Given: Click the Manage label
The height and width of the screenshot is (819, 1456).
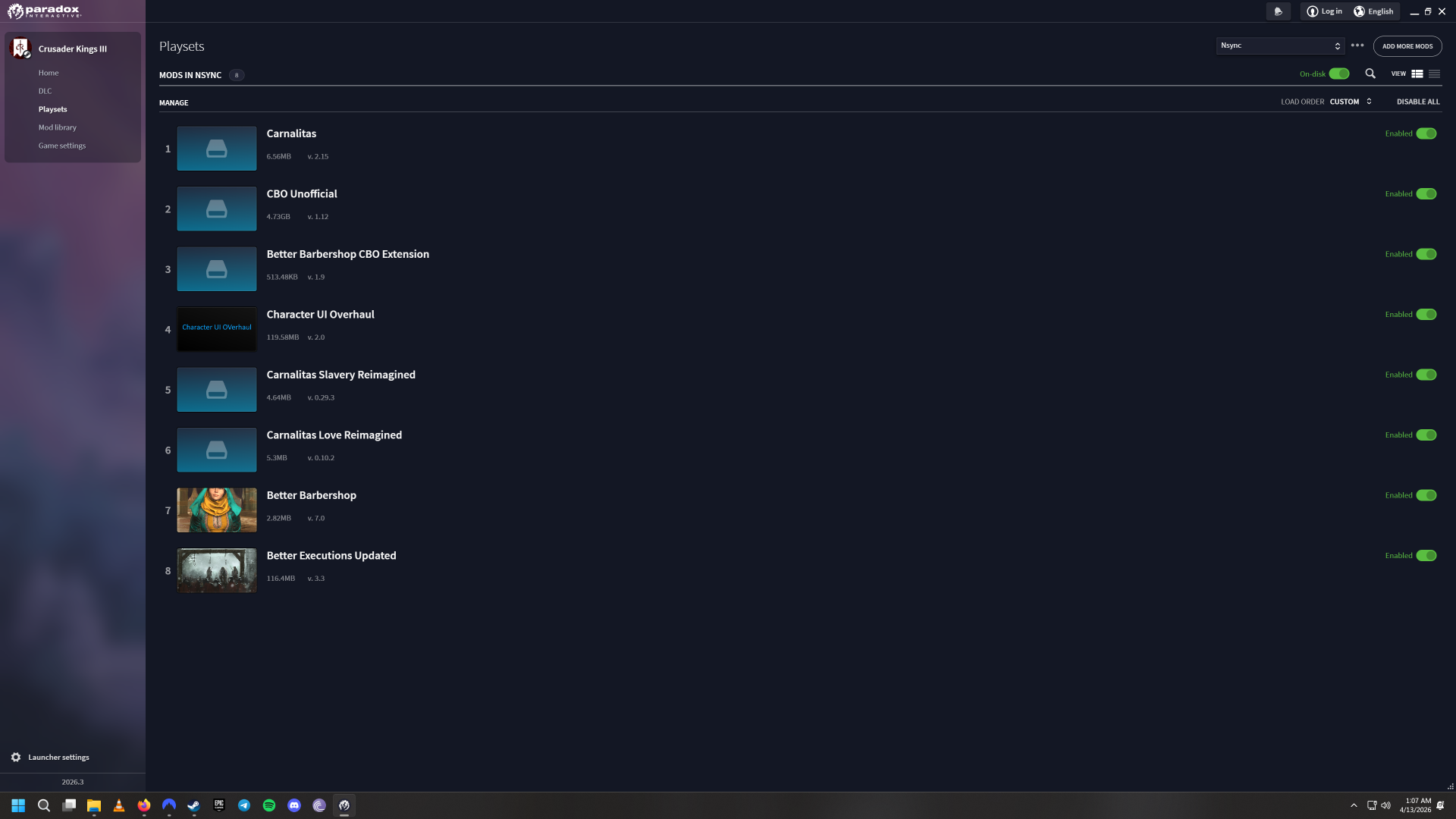Looking at the screenshot, I should coord(174,102).
